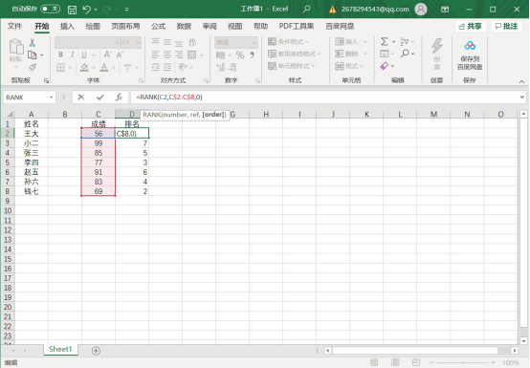
Task: Expand the formula bar with the chevron
Action: pyautogui.click(x=522, y=97)
